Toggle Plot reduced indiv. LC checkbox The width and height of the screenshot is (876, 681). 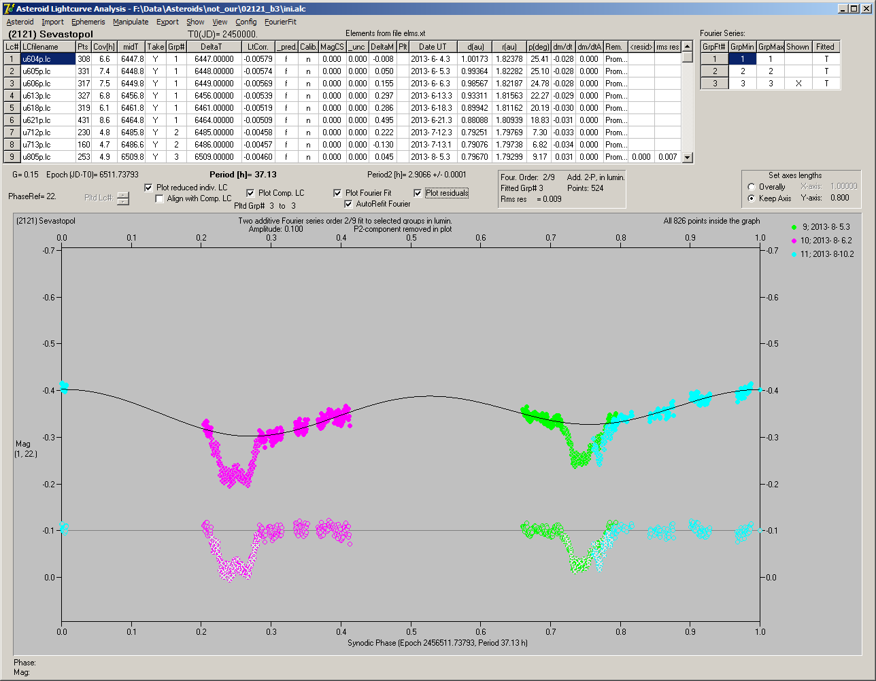click(149, 187)
